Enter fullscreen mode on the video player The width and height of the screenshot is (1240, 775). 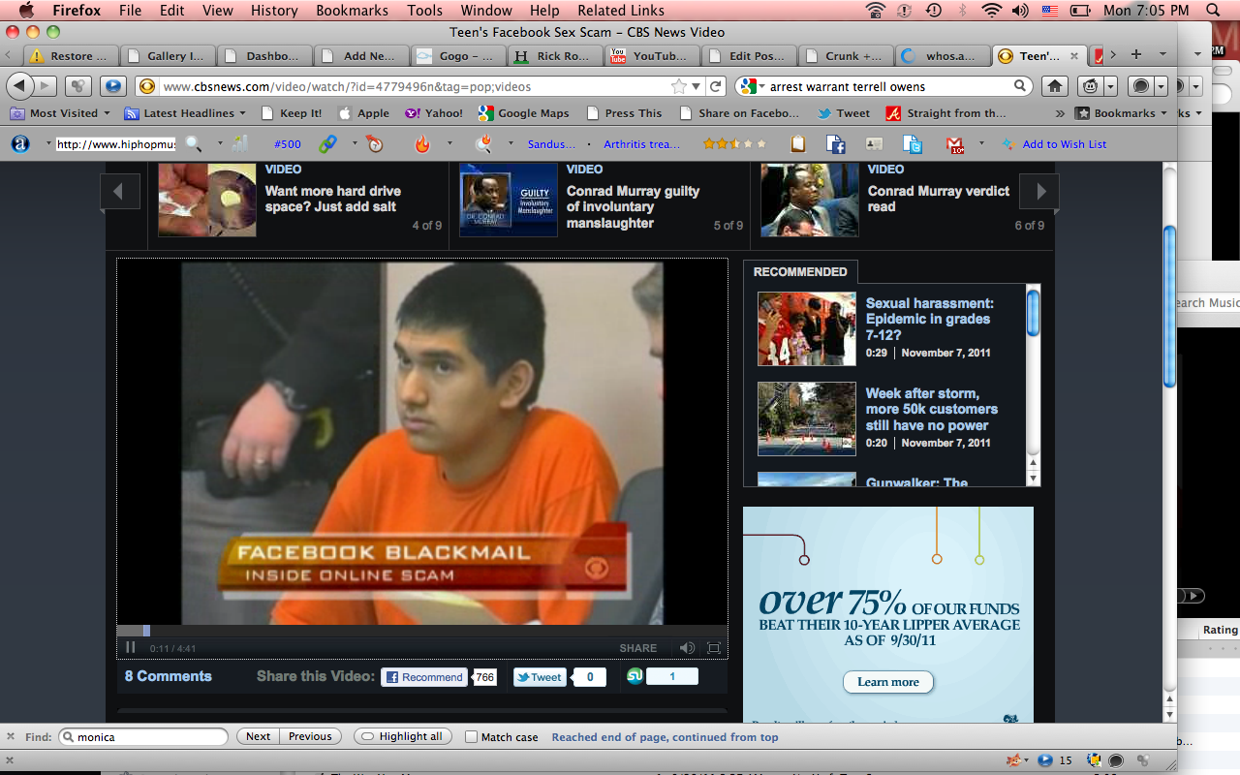(714, 648)
